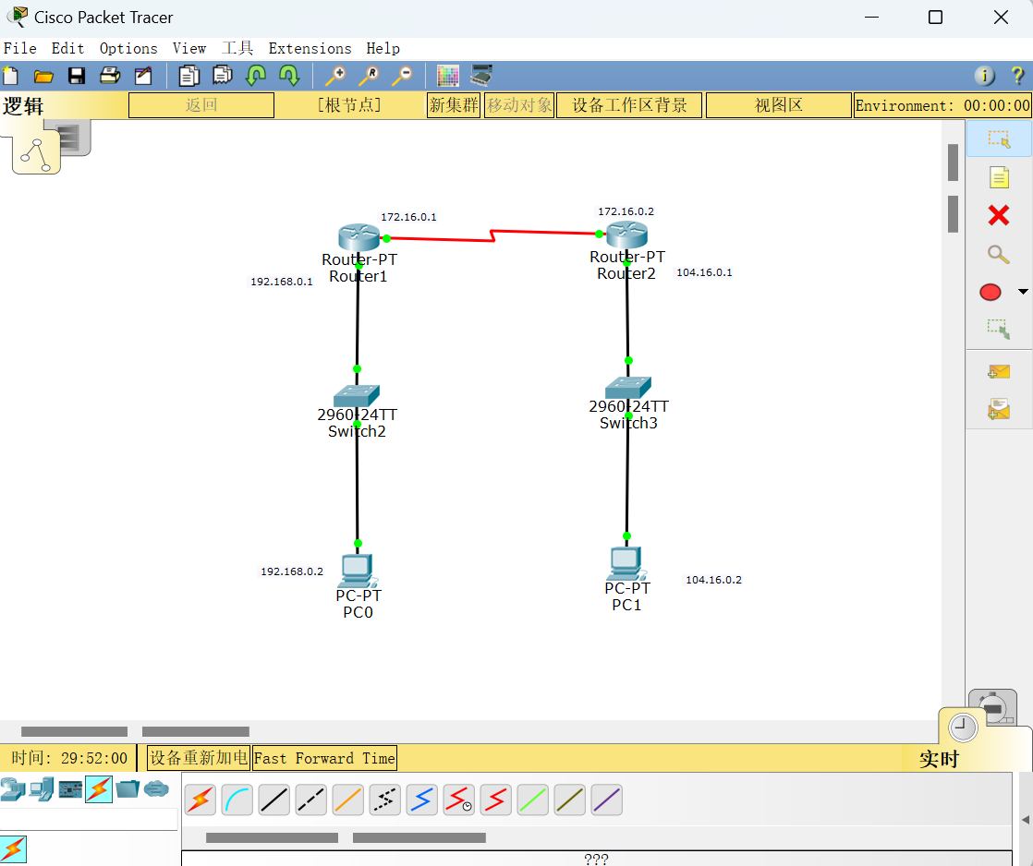
Task: Select the red ellipse drawing tool
Action: click(x=990, y=292)
